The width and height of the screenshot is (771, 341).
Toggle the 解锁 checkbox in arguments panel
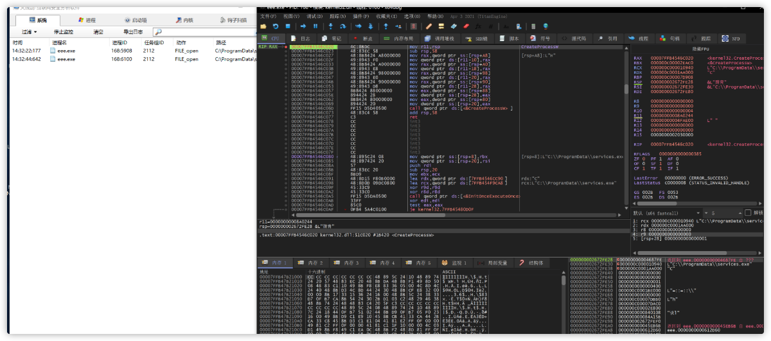pos(749,213)
